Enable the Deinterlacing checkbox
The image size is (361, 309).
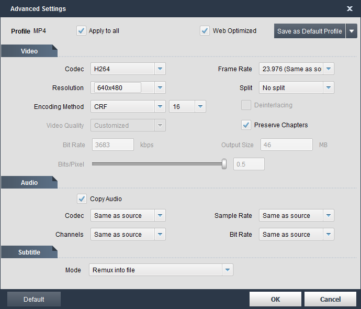pos(246,105)
